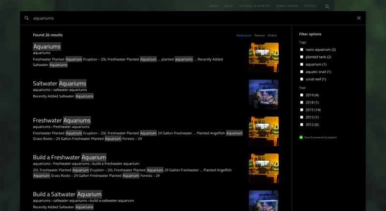
Task: Tick the planted tank tag checkbox
Action: (x=302, y=57)
